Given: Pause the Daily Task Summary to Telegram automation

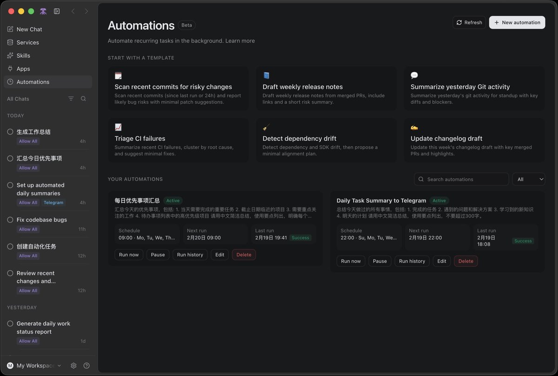Looking at the screenshot, I should click(x=380, y=261).
